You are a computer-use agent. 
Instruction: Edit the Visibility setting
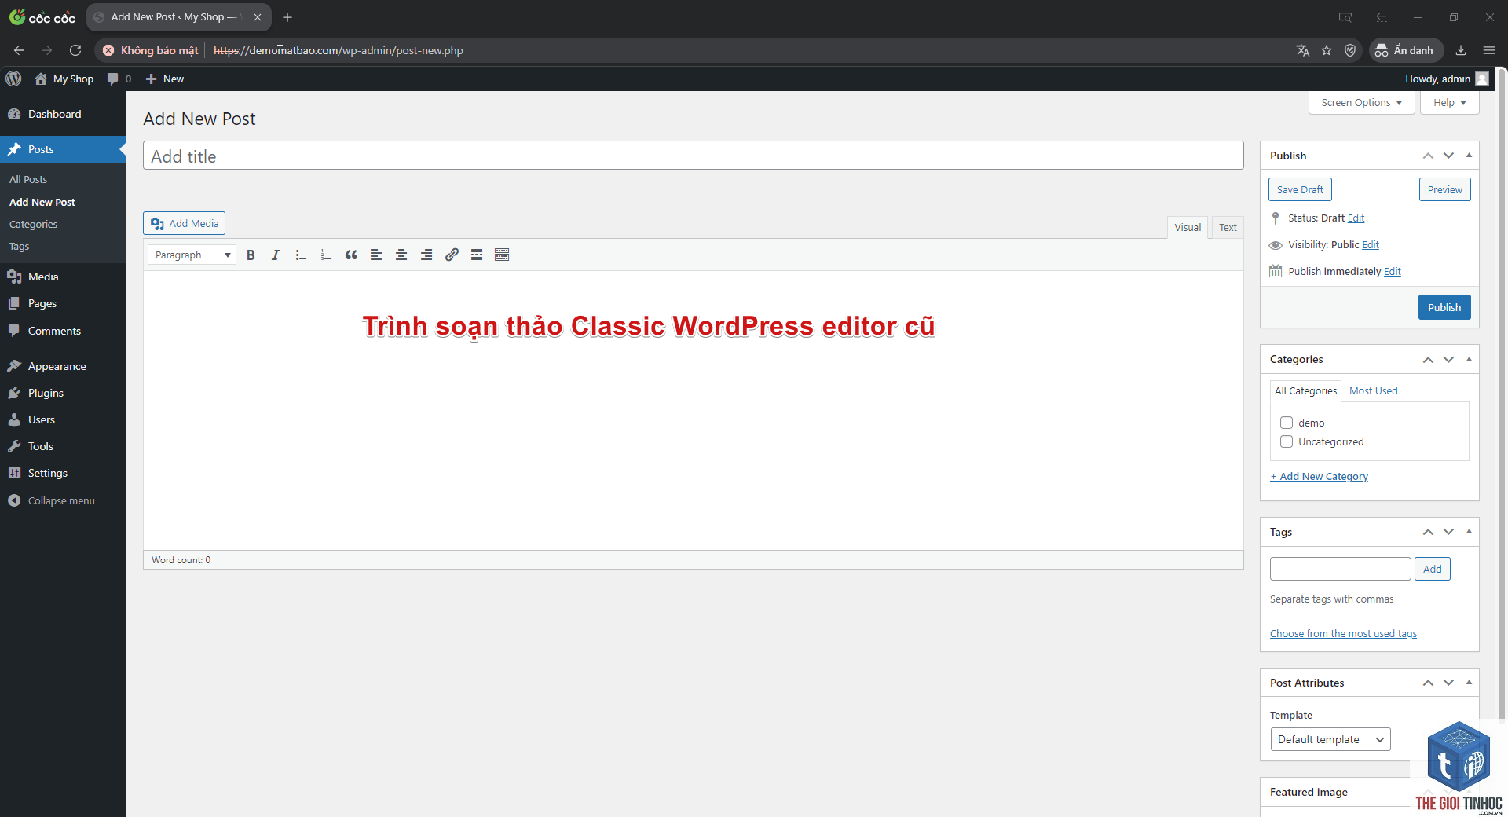pos(1371,244)
